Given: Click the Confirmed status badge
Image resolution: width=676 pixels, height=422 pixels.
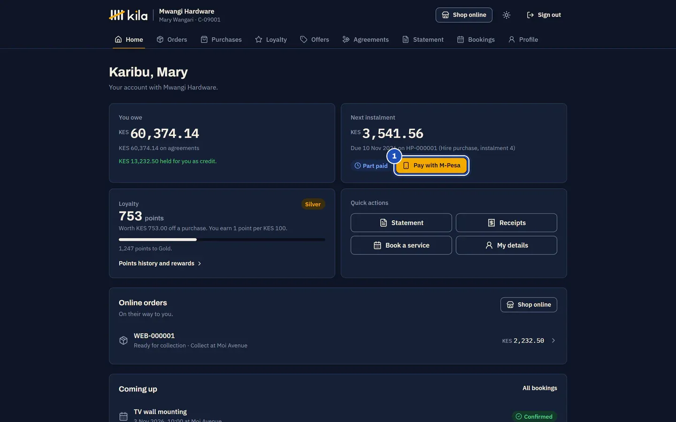Looking at the screenshot, I should click(535, 416).
